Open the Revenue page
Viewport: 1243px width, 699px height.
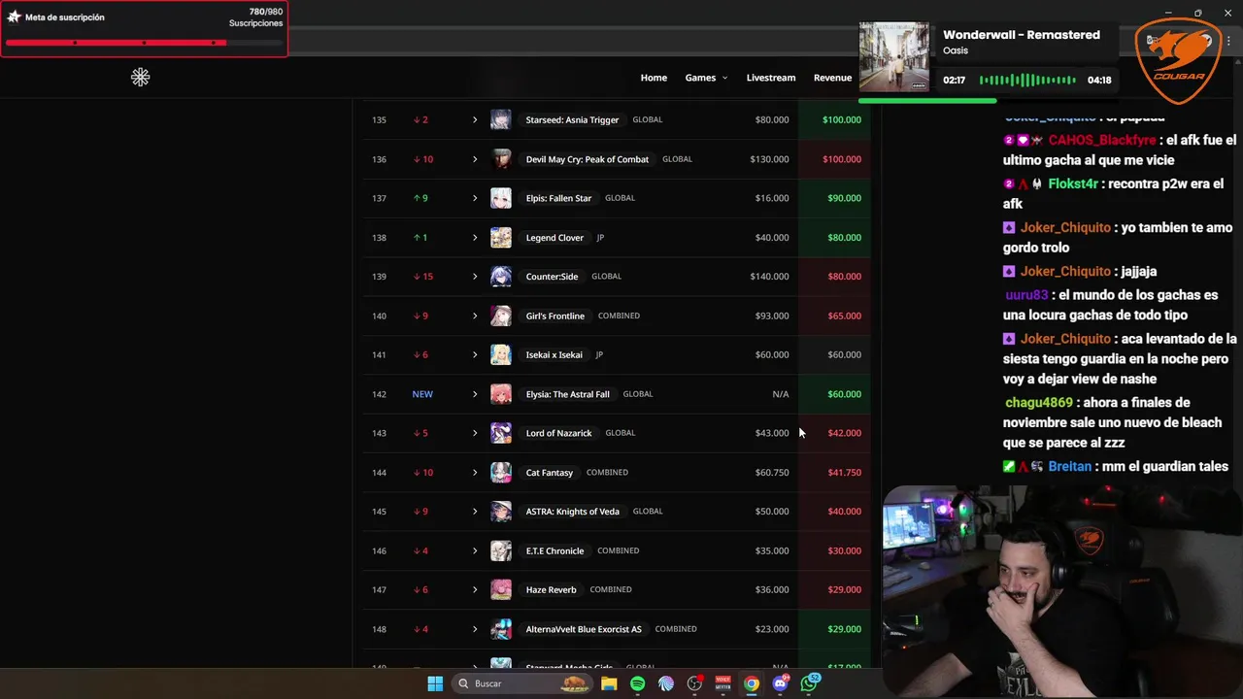[x=832, y=78]
